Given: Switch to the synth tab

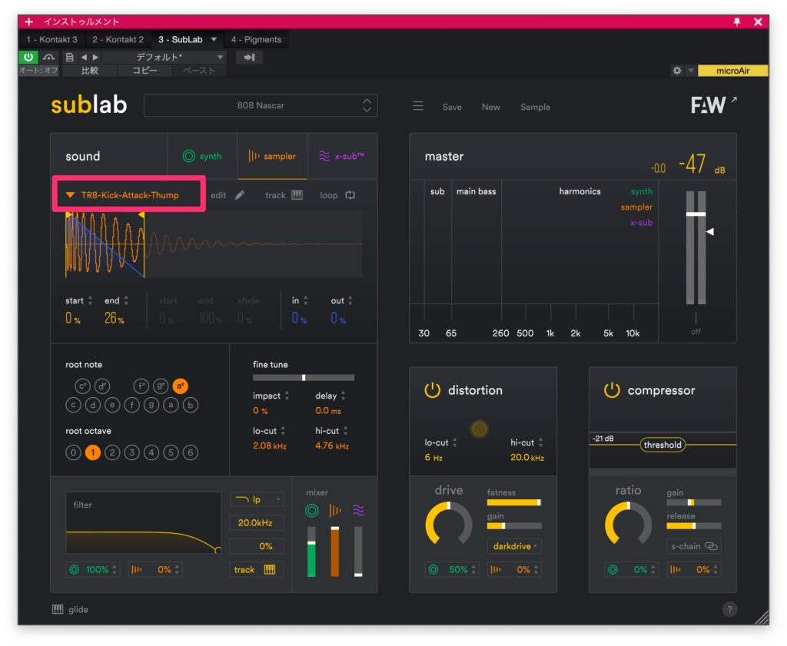Looking at the screenshot, I should [x=202, y=156].
